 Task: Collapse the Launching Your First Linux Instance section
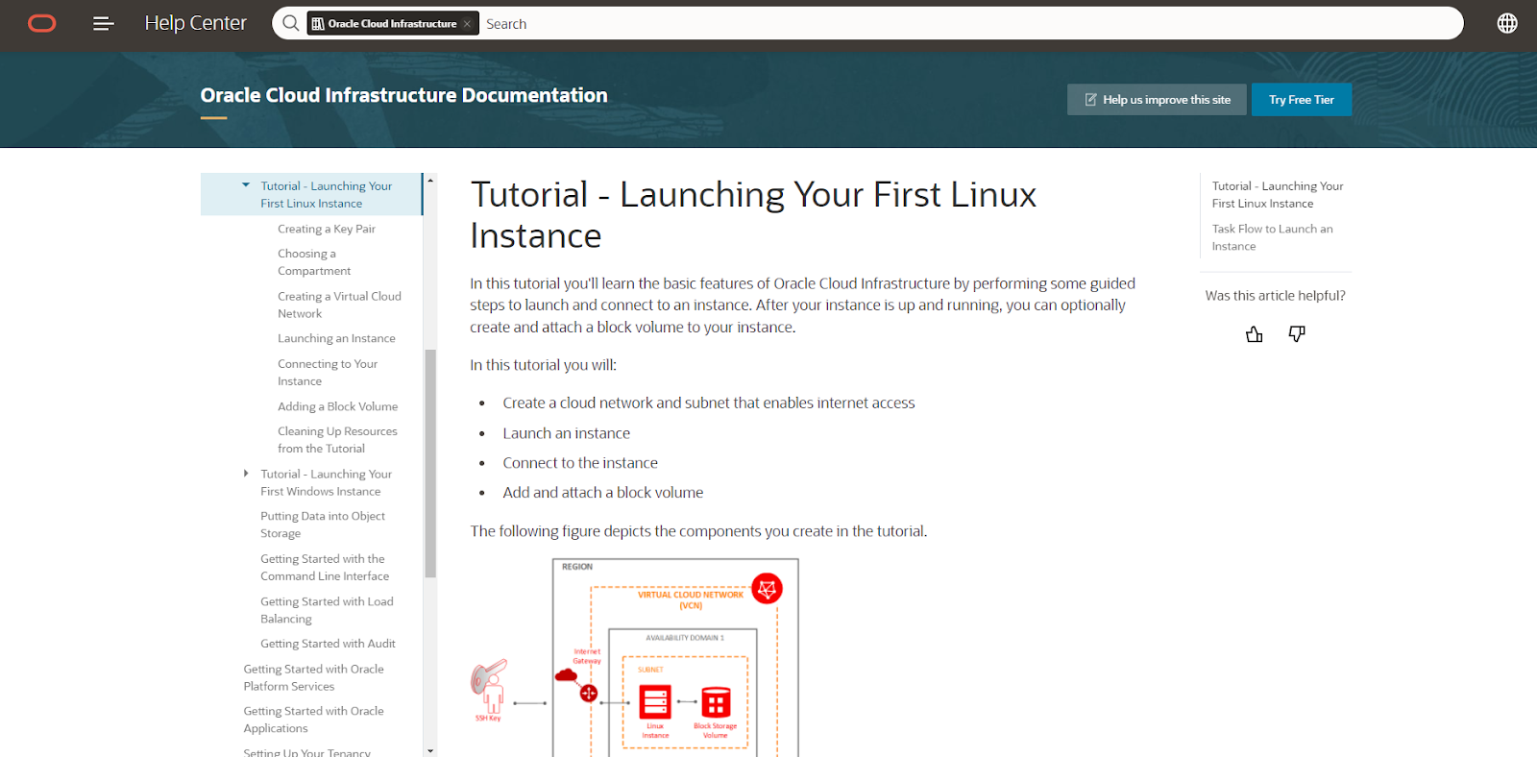246,185
